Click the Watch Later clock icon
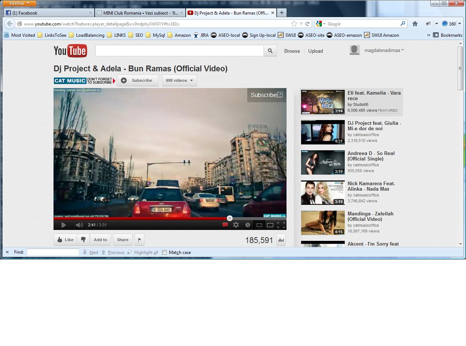This screenshot has height=346, width=466. [248, 225]
